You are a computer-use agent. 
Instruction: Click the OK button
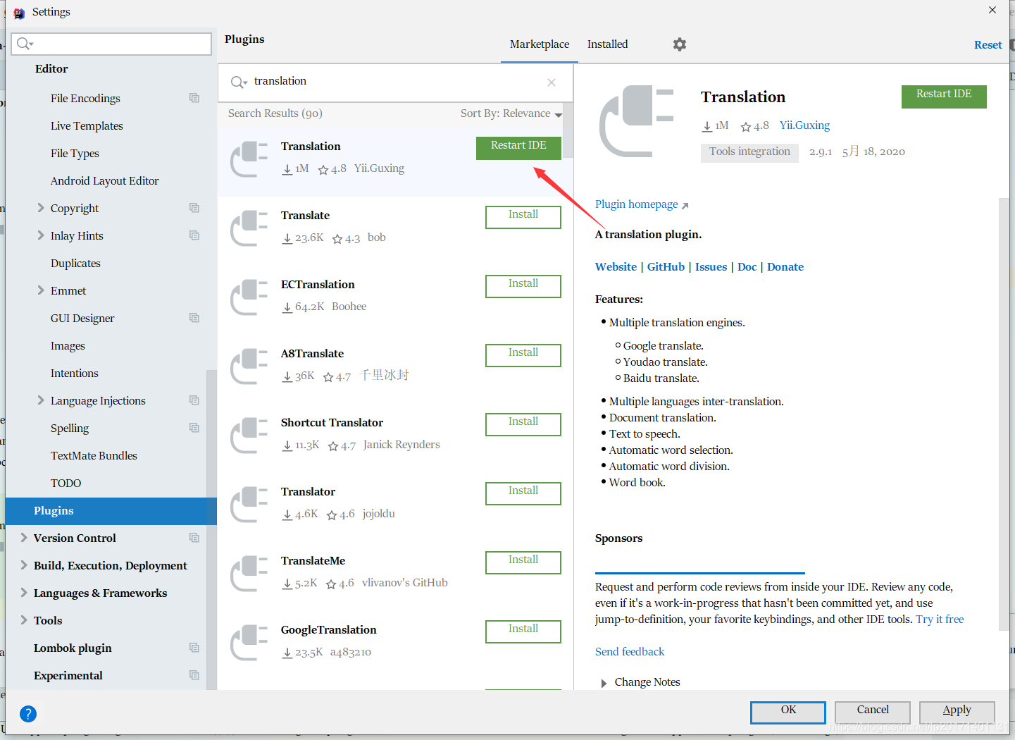(788, 713)
